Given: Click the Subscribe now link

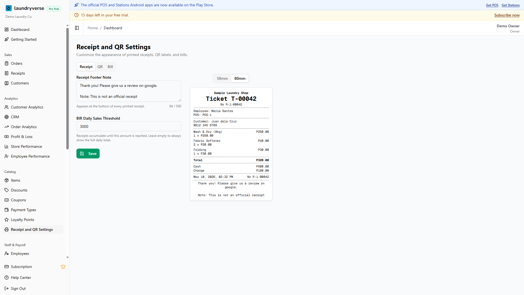Looking at the screenshot, I should point(507,15).
